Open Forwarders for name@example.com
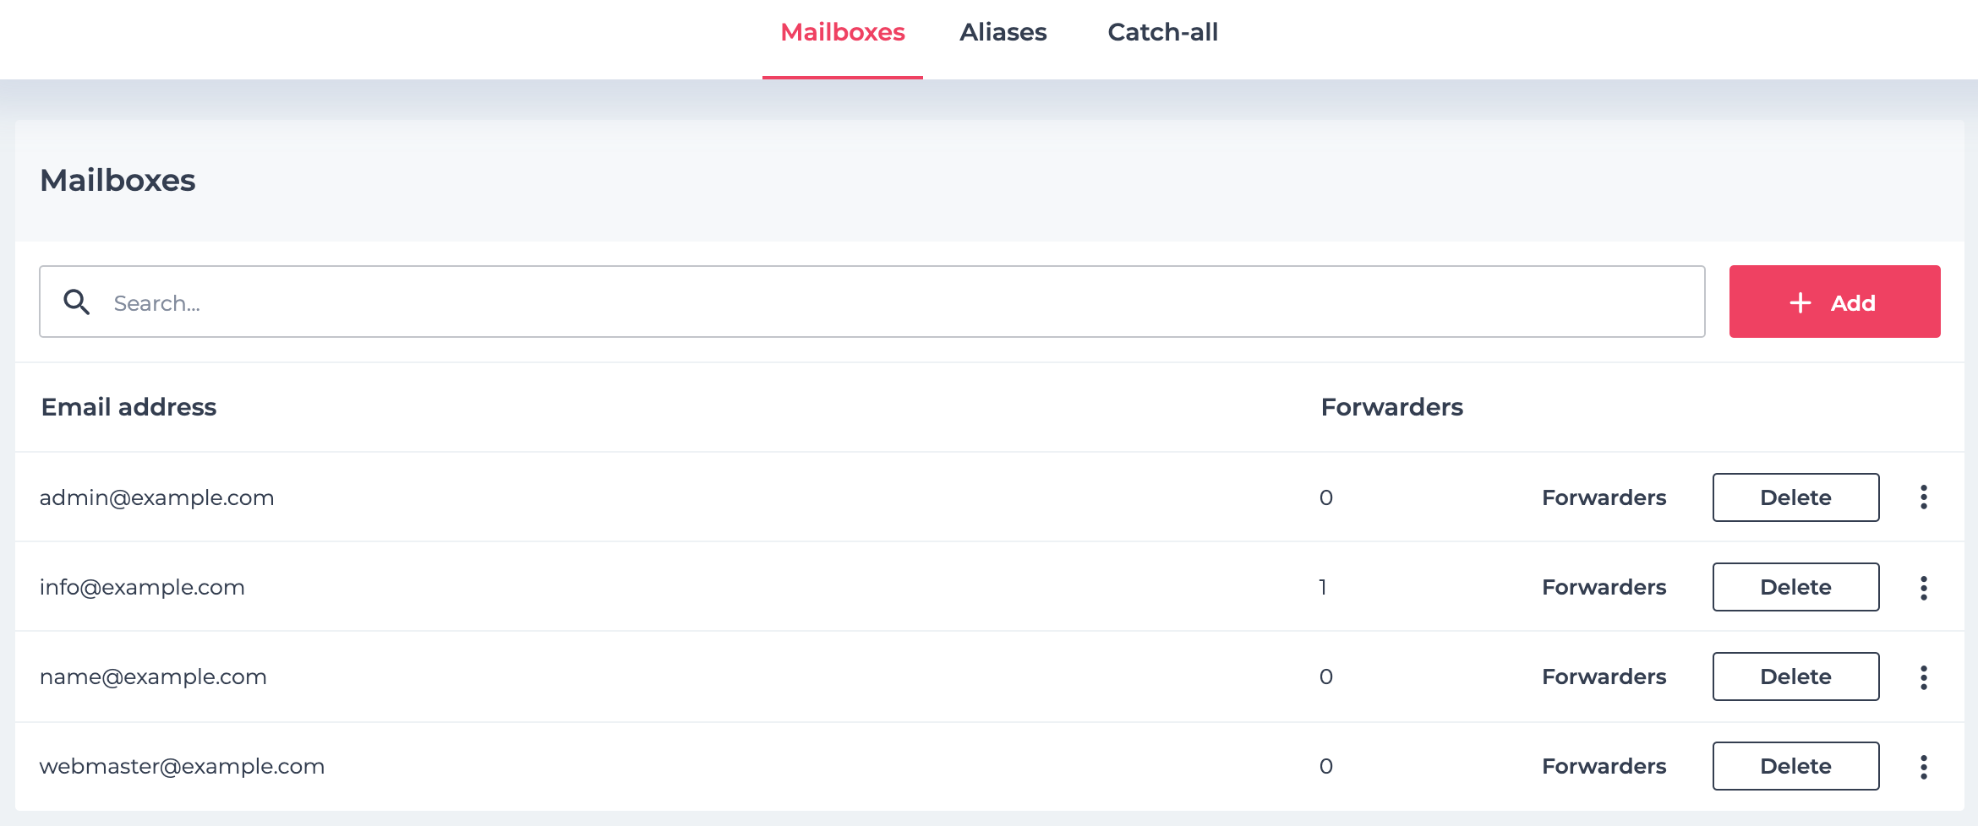The image size is (1978, 826). click(1604, 677)
